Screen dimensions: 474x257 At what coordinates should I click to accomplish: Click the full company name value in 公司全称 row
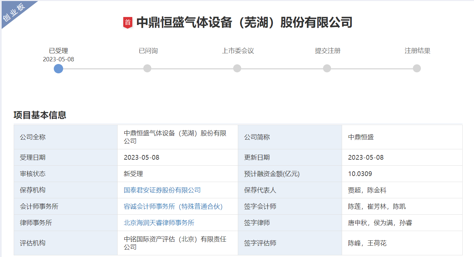coord(175,137)
